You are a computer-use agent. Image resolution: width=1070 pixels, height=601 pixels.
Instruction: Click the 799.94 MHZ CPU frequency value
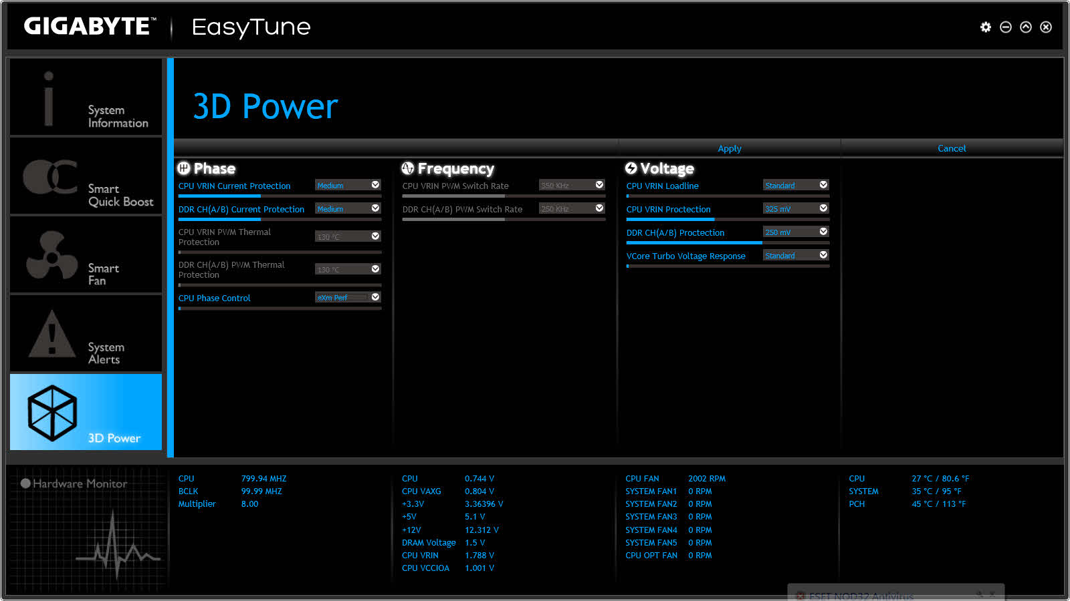click(263, 479)
